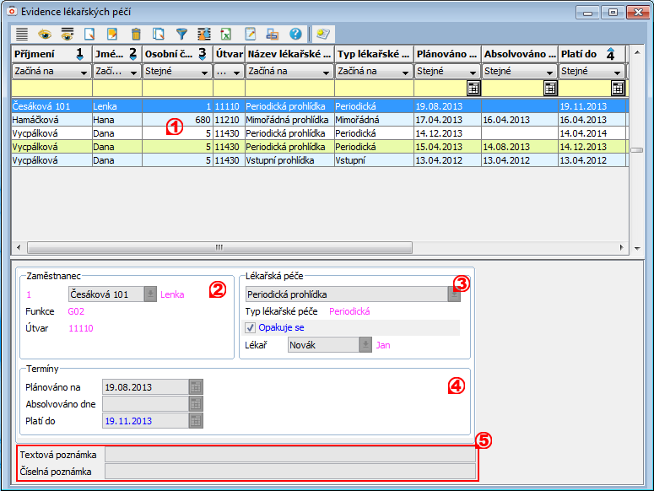Open calendar picker in Platí do filter cell
The width and height of the screenshot is (654, 491).
pyautogui.click(x=618, y=88)
